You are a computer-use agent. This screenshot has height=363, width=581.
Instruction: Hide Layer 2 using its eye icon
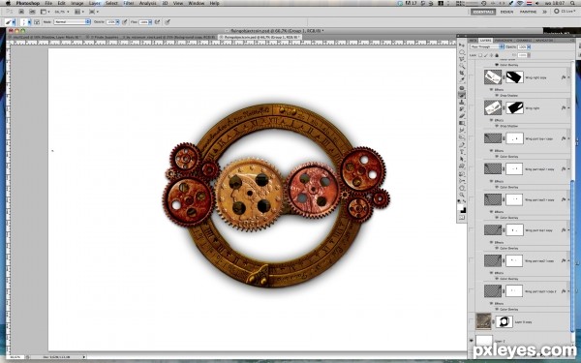point(472,341)
